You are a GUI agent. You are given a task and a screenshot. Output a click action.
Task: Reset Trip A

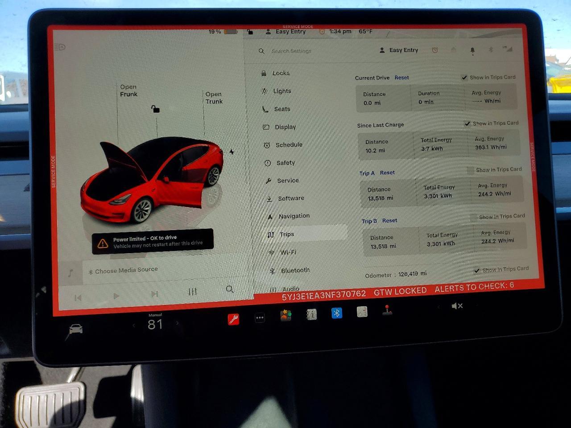[x=387, y=173]
